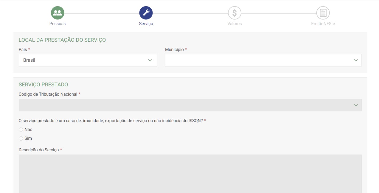Select the Não radio button
The height and width of the screenshot is (193, 379).
21,129
